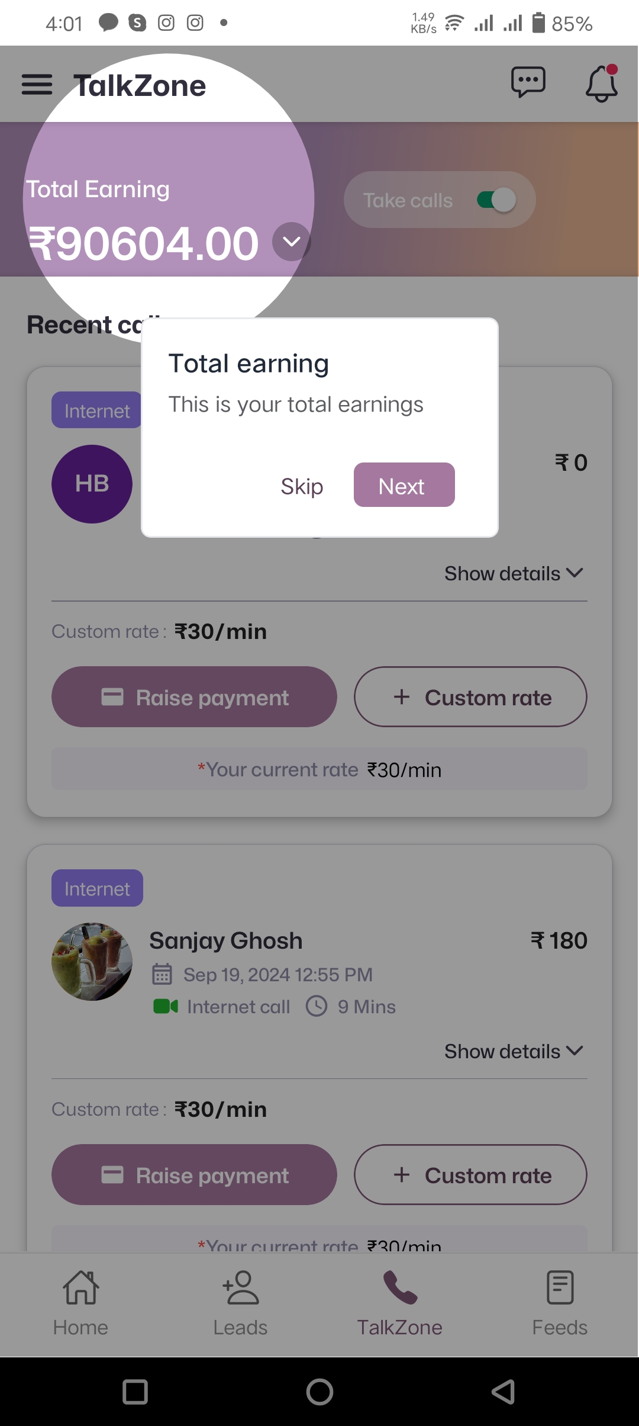Open the hamburger menu
The image size is (639, 1426).
37,85
